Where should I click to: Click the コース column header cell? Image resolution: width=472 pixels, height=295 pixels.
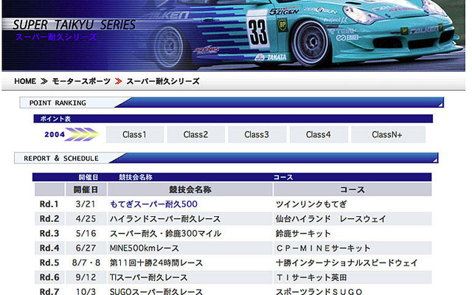click(x=353, y=190)
